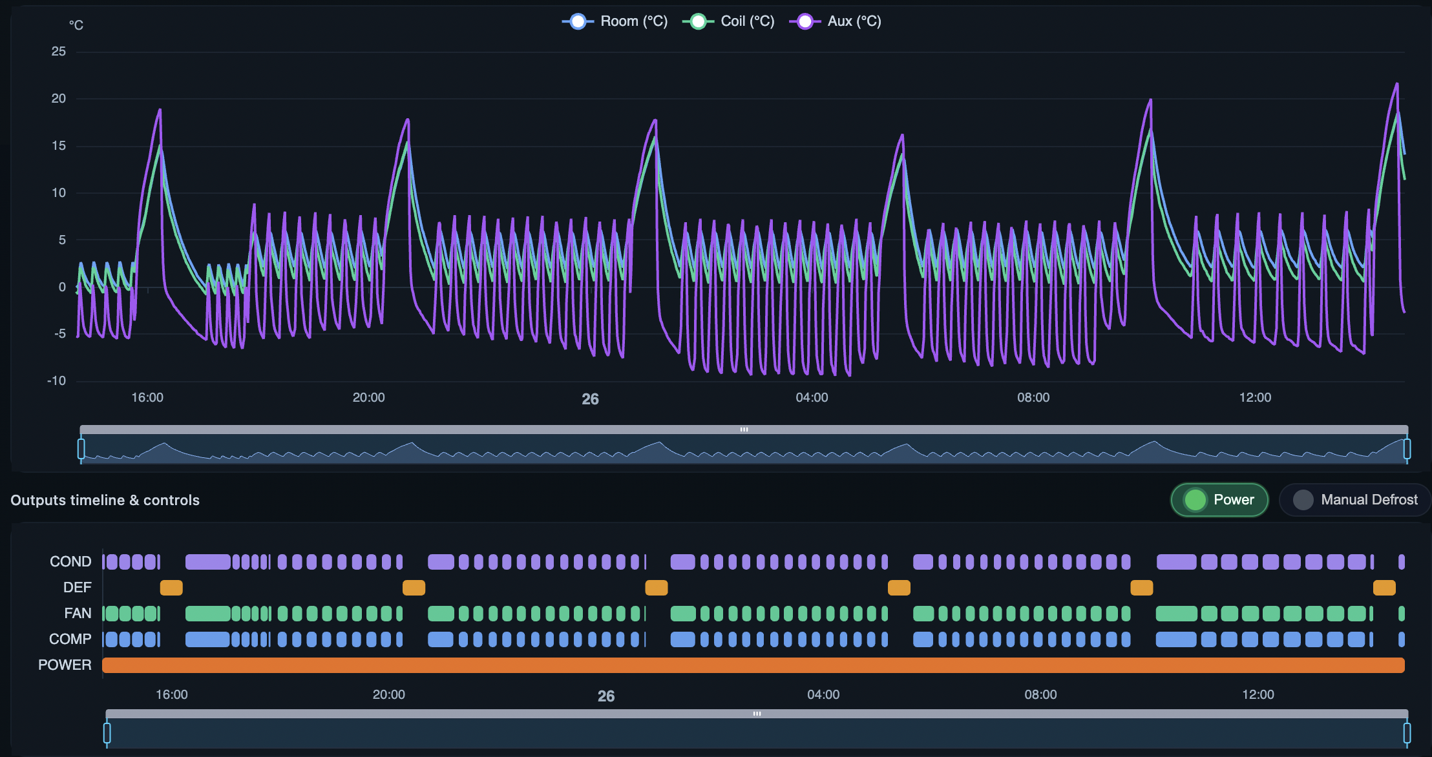
Task: Disable the Power toggle
Action: coord(1218,499)
